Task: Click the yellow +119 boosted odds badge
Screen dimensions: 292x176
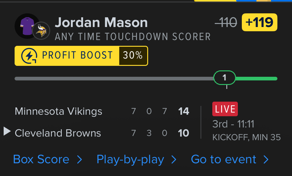Action: click(x=259, y=22)
